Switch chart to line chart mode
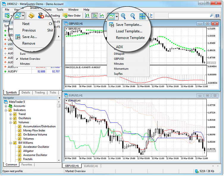The image size is (224, 176). point(102,15)
